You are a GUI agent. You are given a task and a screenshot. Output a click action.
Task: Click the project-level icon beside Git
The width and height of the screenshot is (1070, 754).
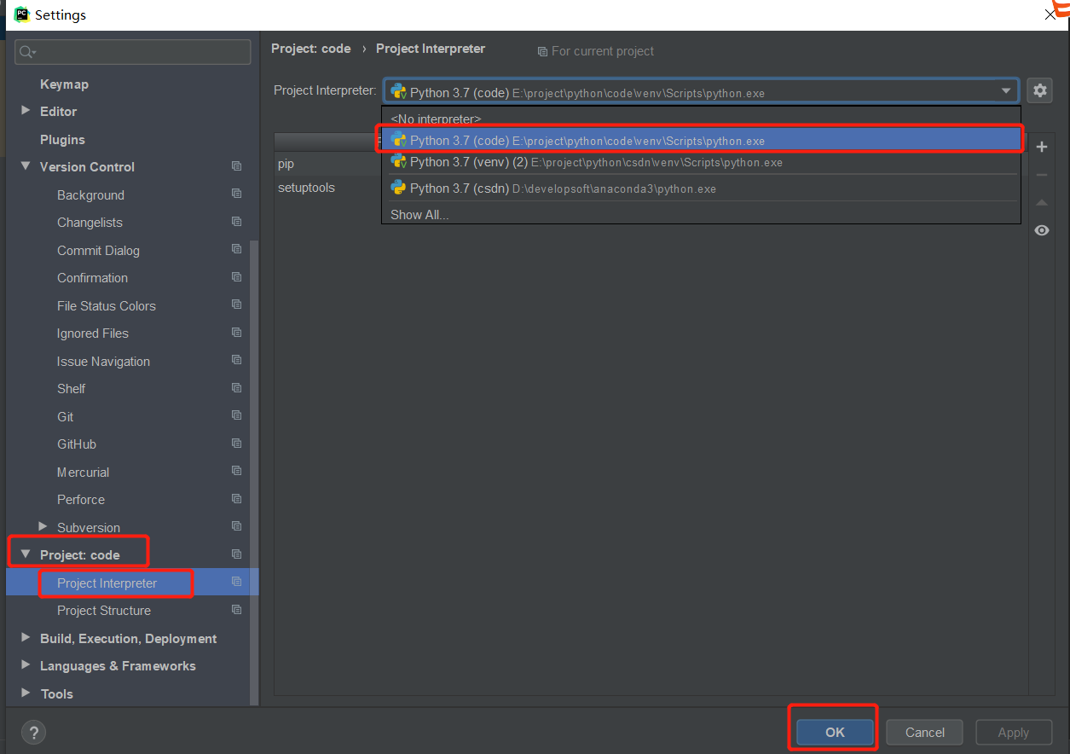click(236, 416)
